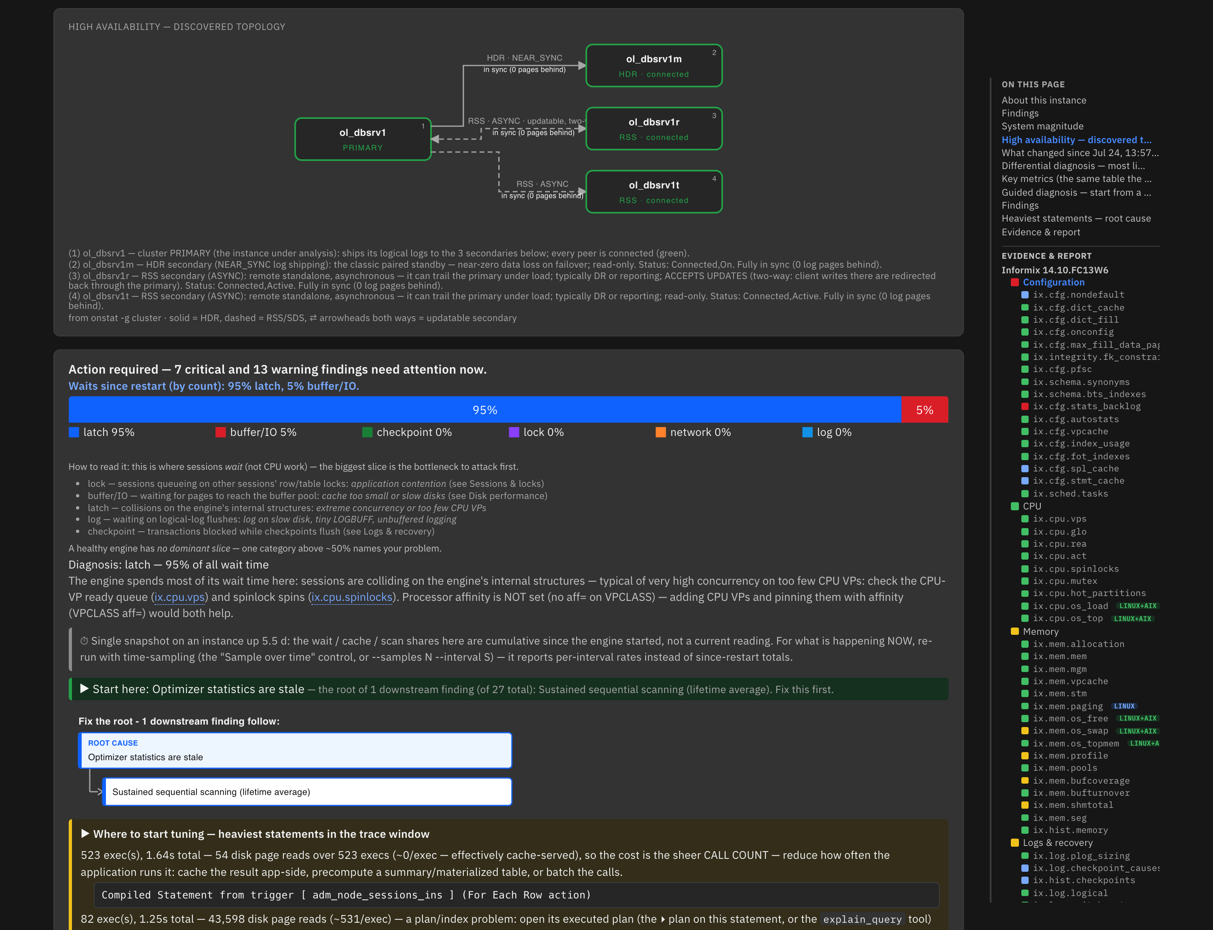Click the yellow square beside Logs & recovery
The width and height of the screenshot is (1213, 930).
[1015, 843]
